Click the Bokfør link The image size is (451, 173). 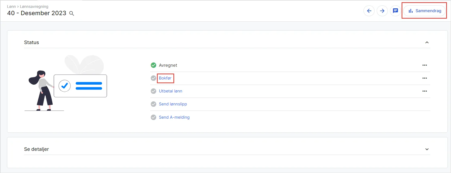tap(165, 78)
